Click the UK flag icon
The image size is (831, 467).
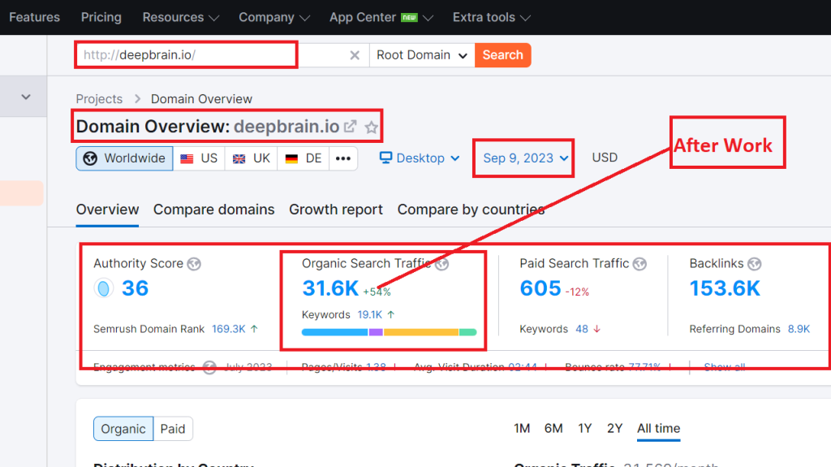[239, 158]
